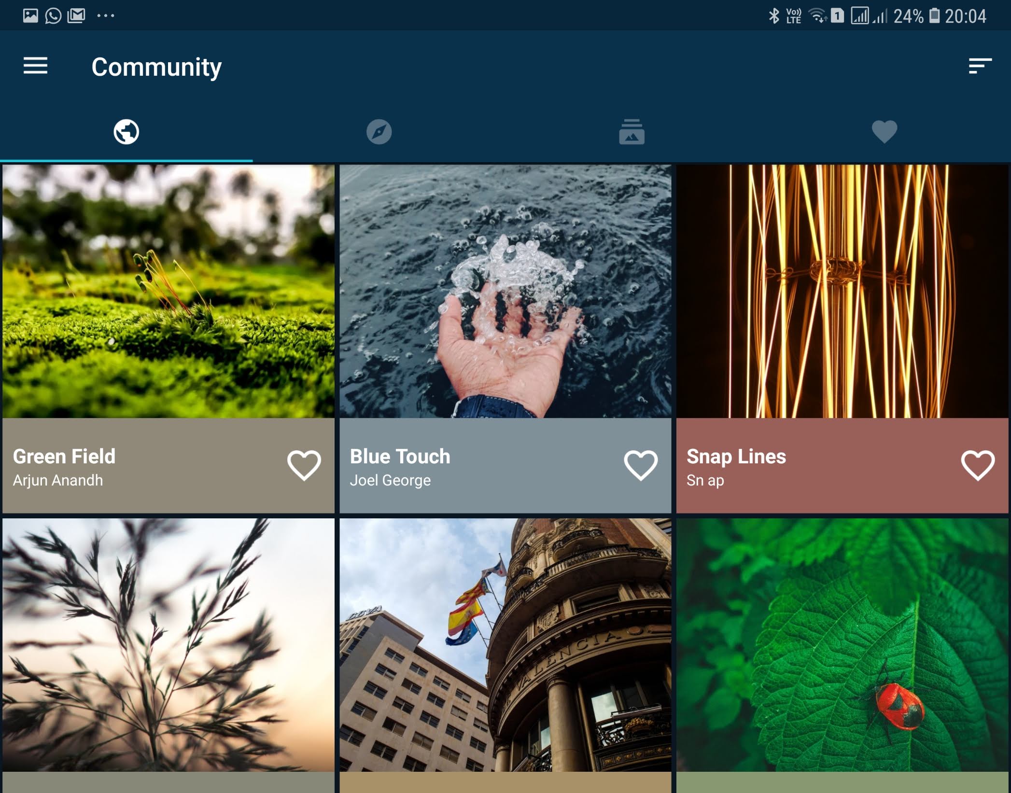Open the Valencia building flags wallpaper

505,644
